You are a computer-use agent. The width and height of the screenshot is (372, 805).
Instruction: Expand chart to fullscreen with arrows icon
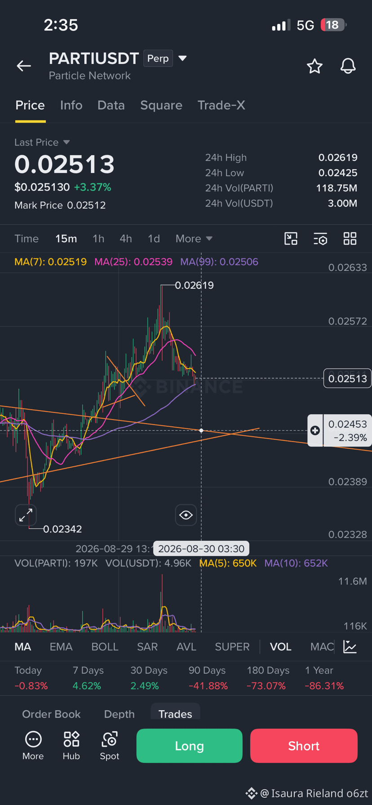point(26,515)
